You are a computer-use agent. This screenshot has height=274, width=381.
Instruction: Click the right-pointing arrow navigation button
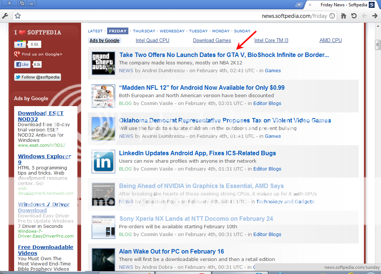pyautogui.click(x=375, y=16)
